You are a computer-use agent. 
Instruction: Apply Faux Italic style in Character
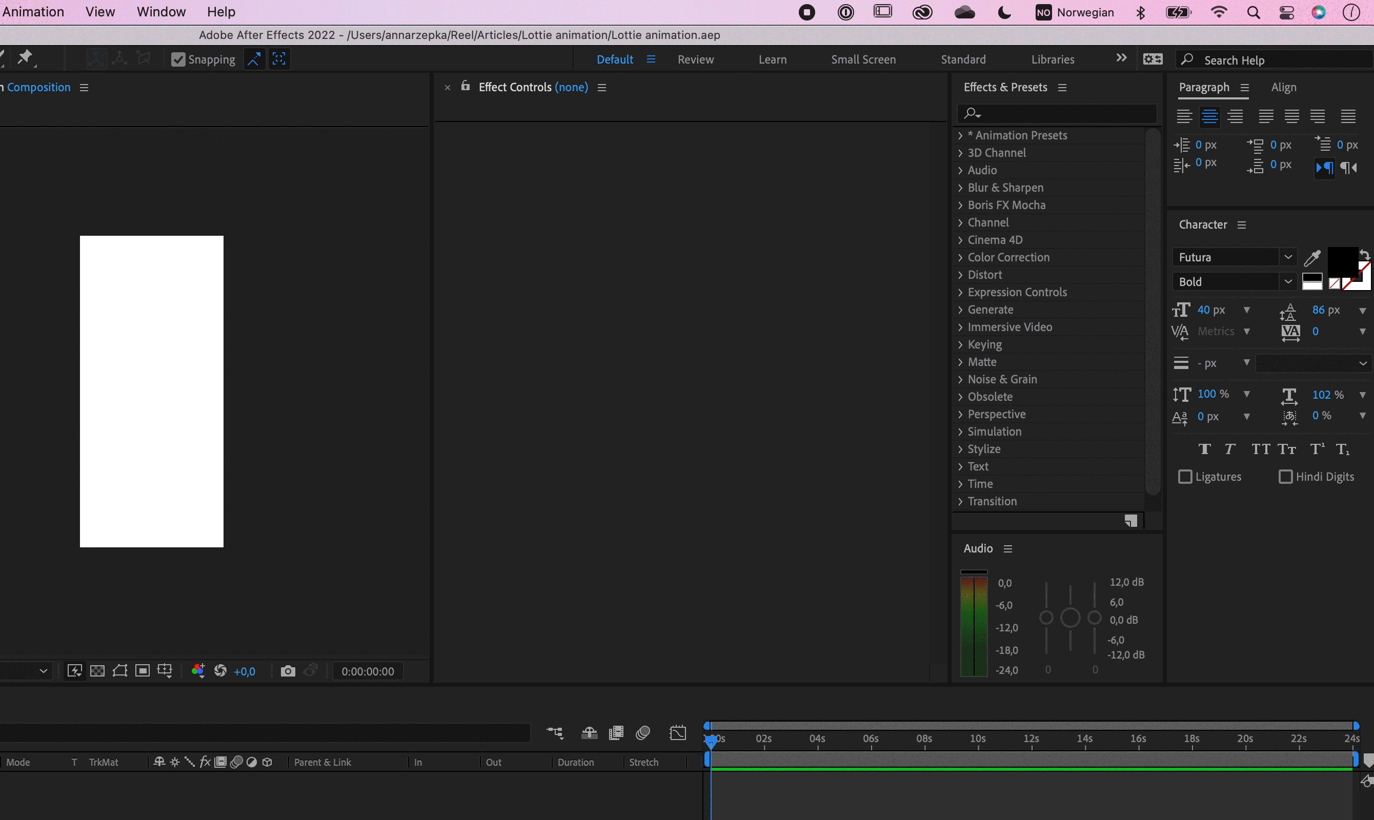coord(1230,449)
